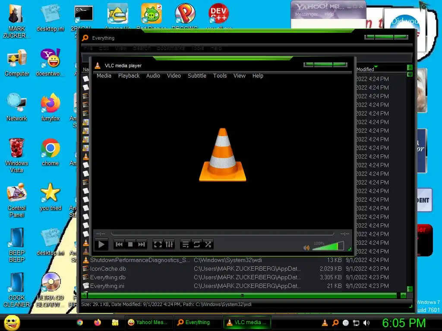The height and width of the screenshot is (331, 442).
Task: Click Yahoo Messenger tray icon
Action: click(346, 323)
